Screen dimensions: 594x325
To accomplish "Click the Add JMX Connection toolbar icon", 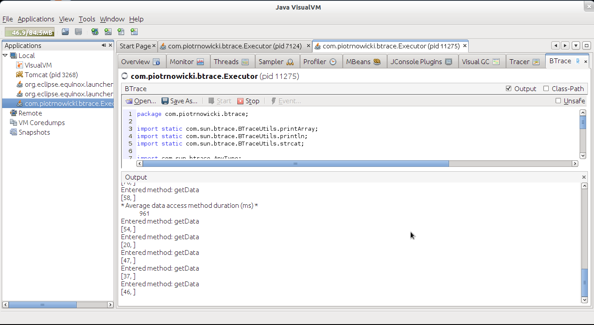I will (108, 32).
